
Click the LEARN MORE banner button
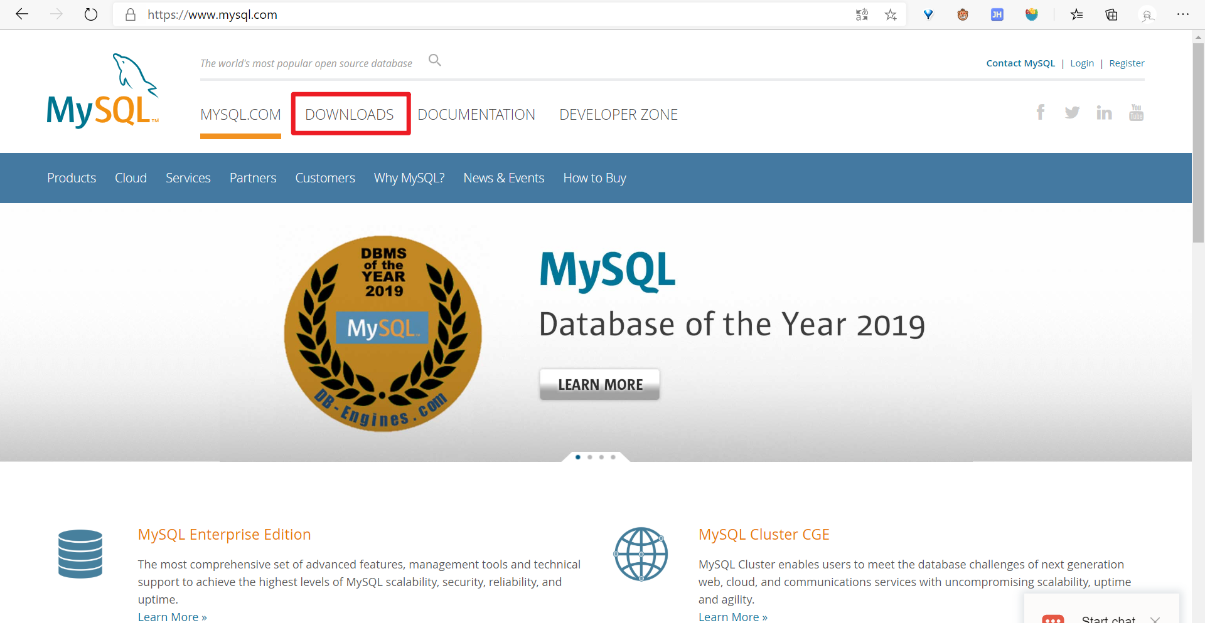click(599, 384)
